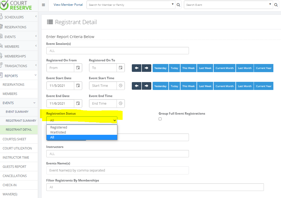Click Today button for Registered On range
This screenshot has width=281, height=198.
(174, 68)
